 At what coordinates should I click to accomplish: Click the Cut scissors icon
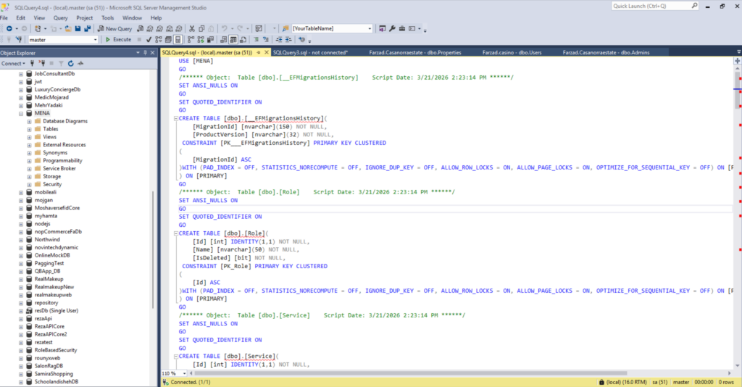coord(191,28)
